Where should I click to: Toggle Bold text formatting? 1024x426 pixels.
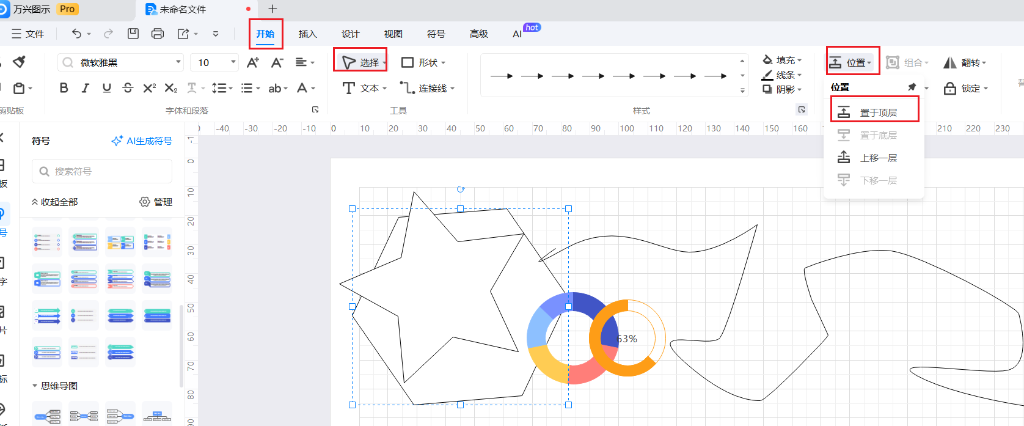click(x=64, y=88)
